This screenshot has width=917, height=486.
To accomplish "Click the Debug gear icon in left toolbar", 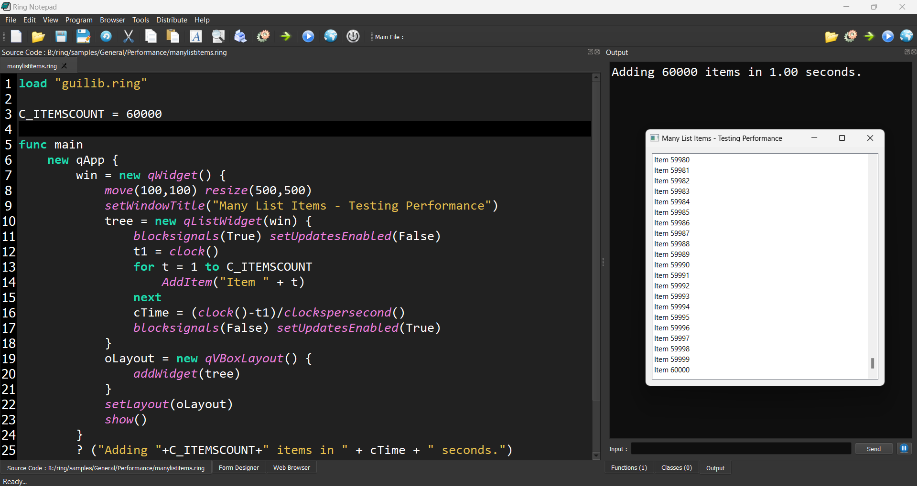I will [x=263, y=36].
